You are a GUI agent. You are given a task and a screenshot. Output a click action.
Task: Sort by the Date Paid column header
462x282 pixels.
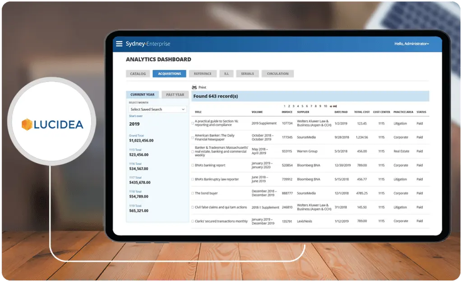click(341, 112)
